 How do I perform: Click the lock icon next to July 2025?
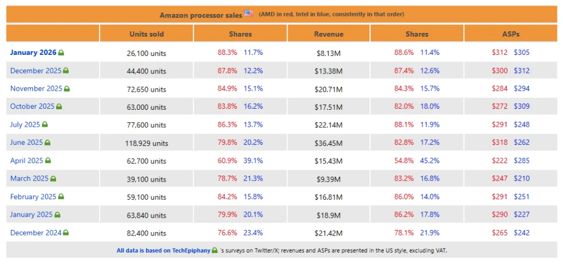tap(45, 125)
